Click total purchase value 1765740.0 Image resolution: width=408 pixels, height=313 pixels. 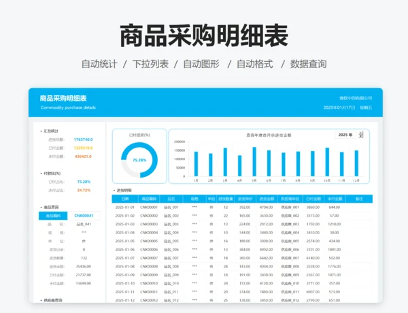pos(83,139)
